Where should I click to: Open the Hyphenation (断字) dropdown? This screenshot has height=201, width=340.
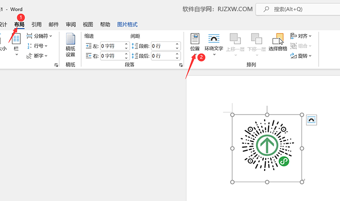pos(37,56)
